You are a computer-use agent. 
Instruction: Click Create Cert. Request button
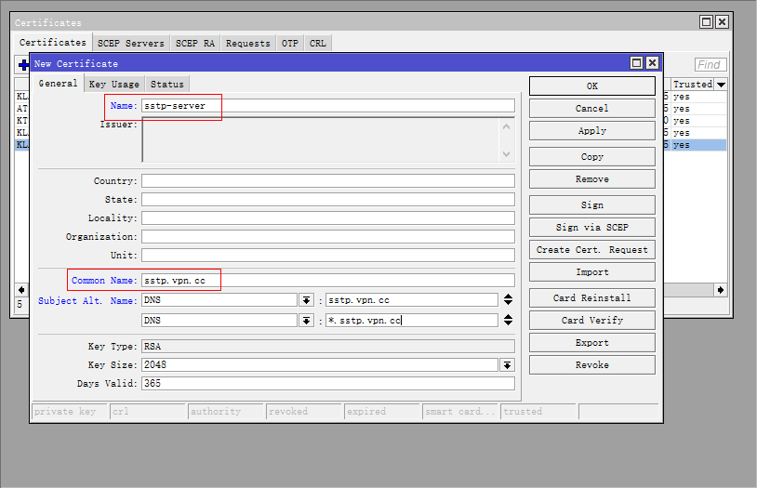click(591, 250)
